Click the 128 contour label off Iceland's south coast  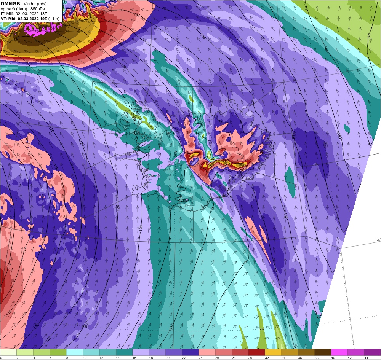(182, 200)
